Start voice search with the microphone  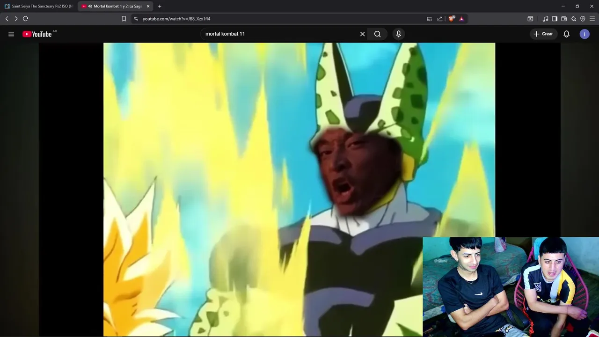tap(399, 34)
